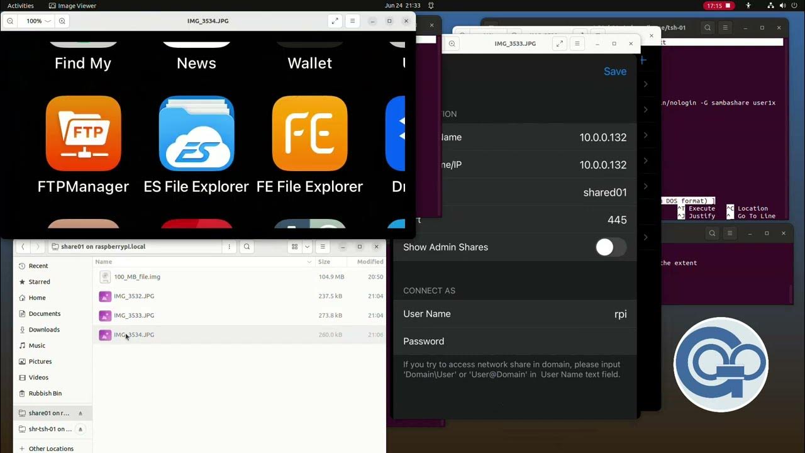Enter fullscreen in the IMG_3533.JPG viewer
Image resolution: width=805 pixels, height=453 pixels.
tap(559, 43)
